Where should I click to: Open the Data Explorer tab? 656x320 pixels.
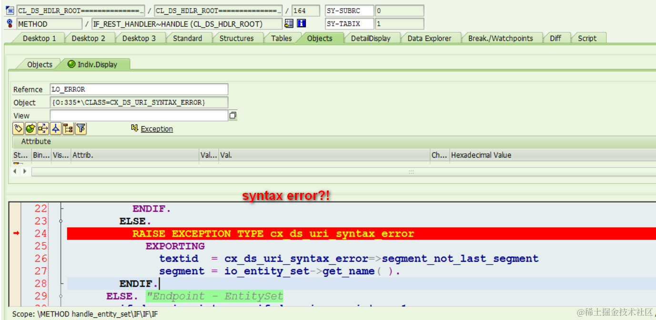(x=429, y=38)
